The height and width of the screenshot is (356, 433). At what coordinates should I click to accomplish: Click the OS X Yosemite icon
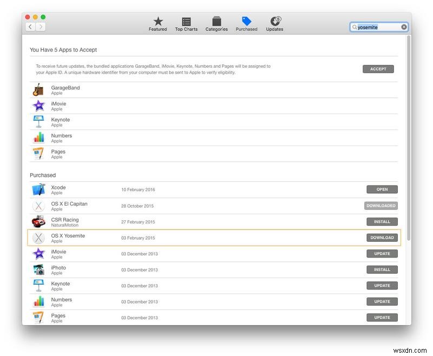[x=38, y=238]
